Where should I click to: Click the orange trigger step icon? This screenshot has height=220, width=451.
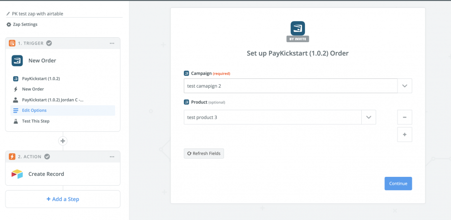coord(12,43)
